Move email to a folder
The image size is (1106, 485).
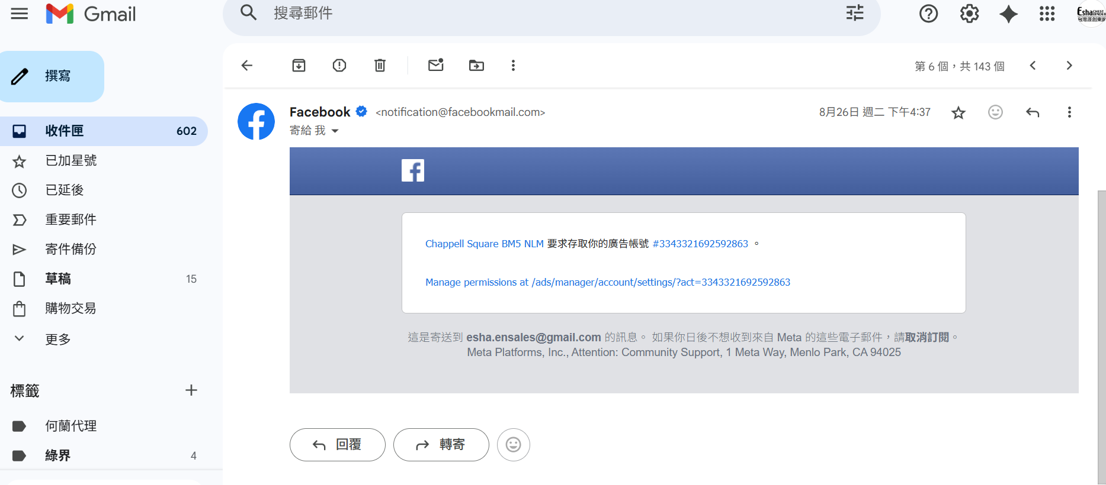[x=476, y=66]
